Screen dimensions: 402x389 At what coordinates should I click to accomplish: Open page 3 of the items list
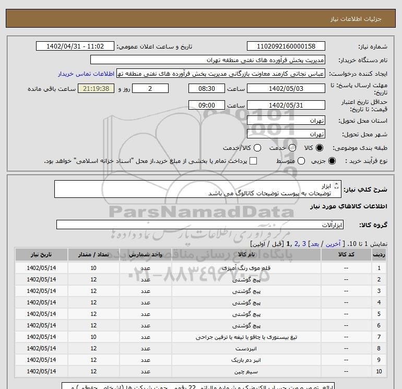tap(304, 244)
